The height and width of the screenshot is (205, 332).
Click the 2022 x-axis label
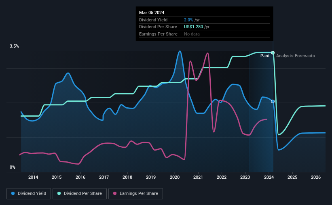pos(222,177)
